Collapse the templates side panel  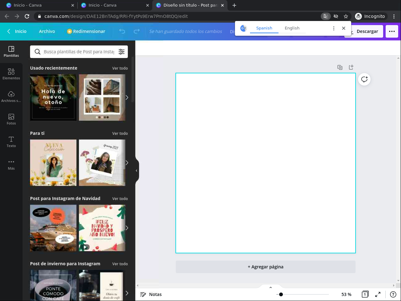pyautogui.click(x=137, y=171)
